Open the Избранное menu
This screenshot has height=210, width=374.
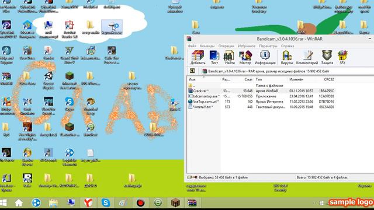pos(247,46)
